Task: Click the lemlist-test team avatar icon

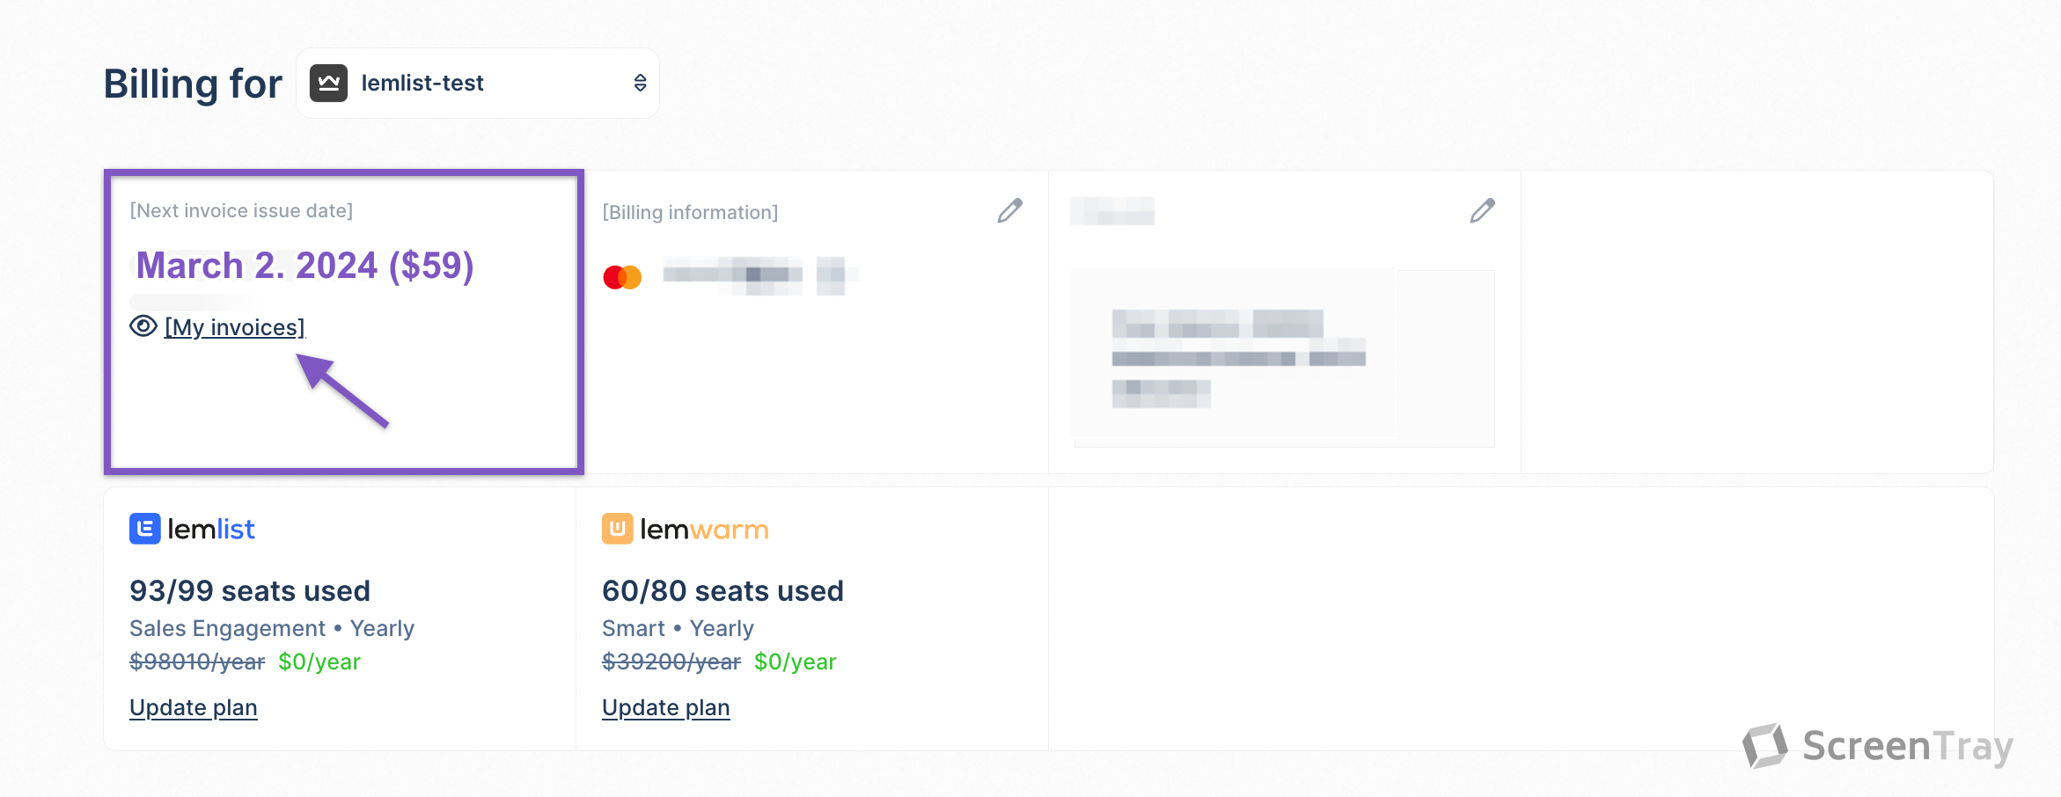Action: (328, 83)
